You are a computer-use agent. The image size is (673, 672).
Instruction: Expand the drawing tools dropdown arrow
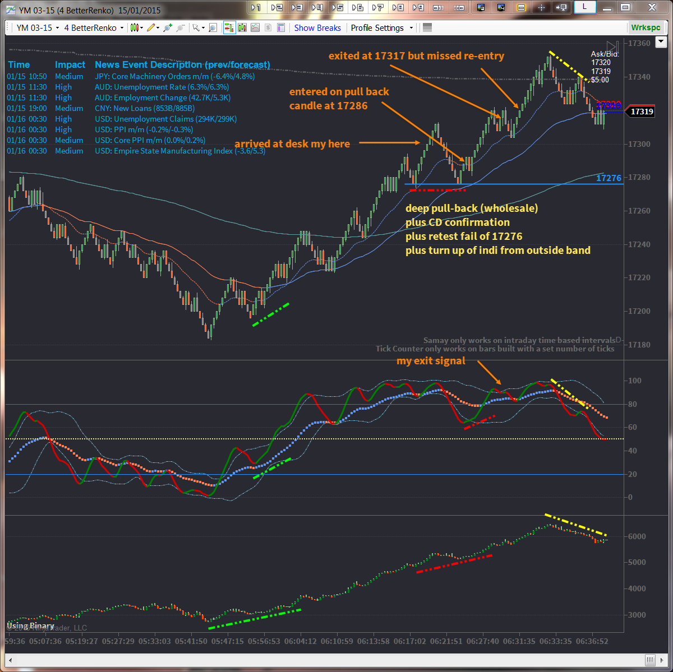[158, 27]
